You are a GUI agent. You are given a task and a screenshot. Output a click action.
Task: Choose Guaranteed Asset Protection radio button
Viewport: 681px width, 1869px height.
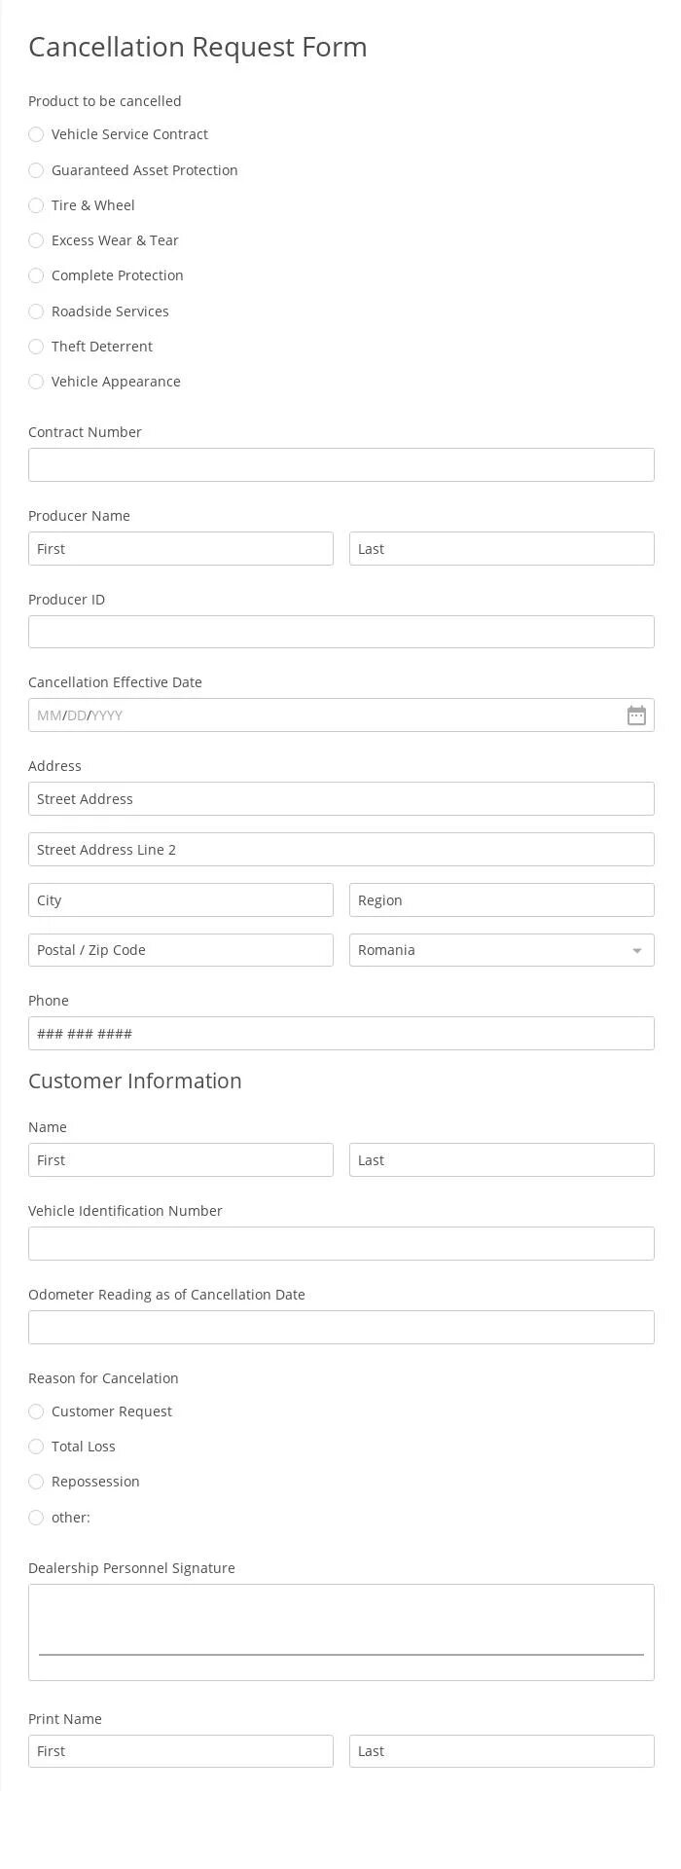(x=36, y=170)
